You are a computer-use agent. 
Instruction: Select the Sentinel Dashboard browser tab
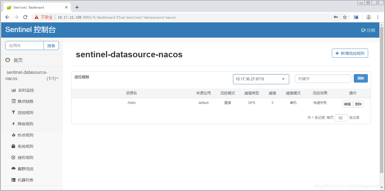(x=37, y=7)
